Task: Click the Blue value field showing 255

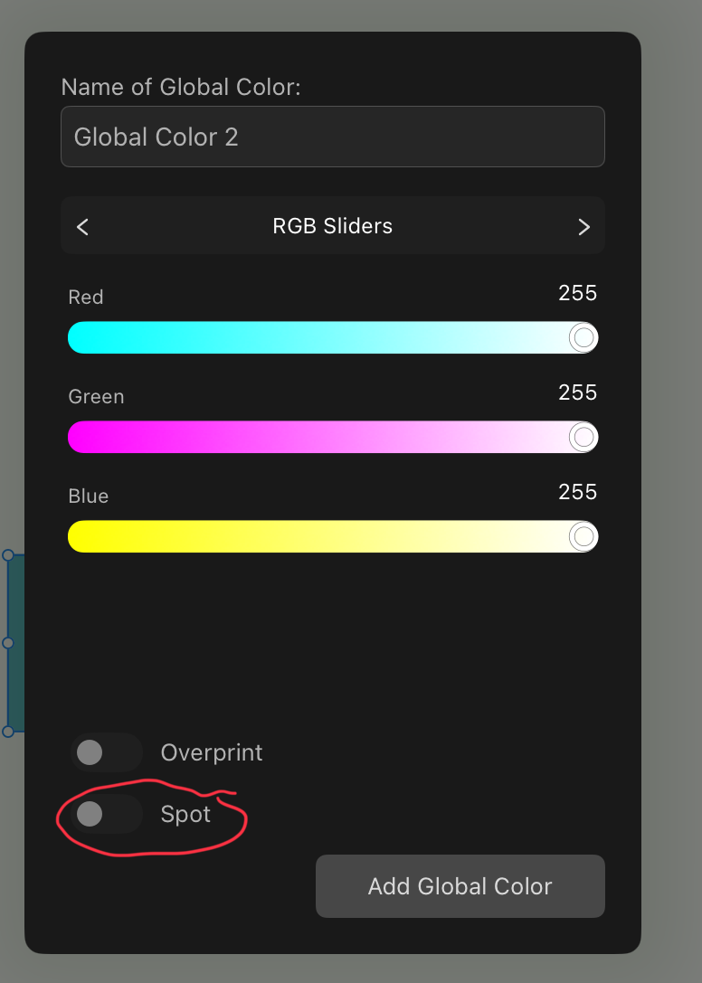Action: pyautogui.click(x=577, y=492)
